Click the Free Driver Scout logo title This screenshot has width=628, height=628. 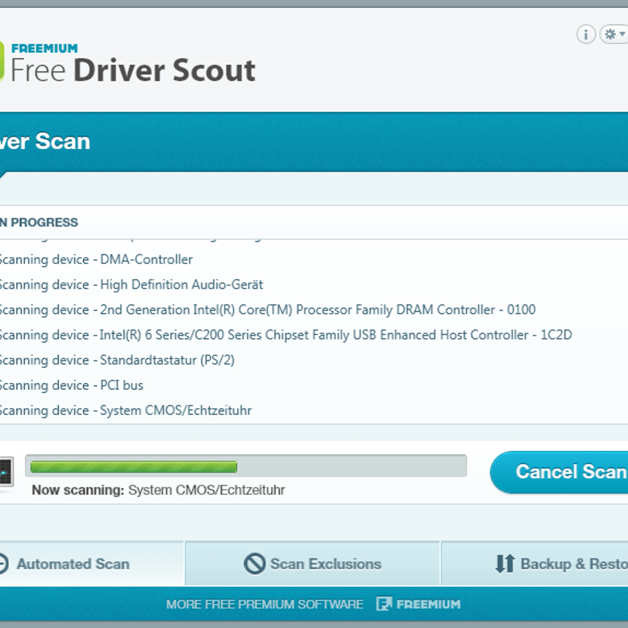click(x=133, y=71)
